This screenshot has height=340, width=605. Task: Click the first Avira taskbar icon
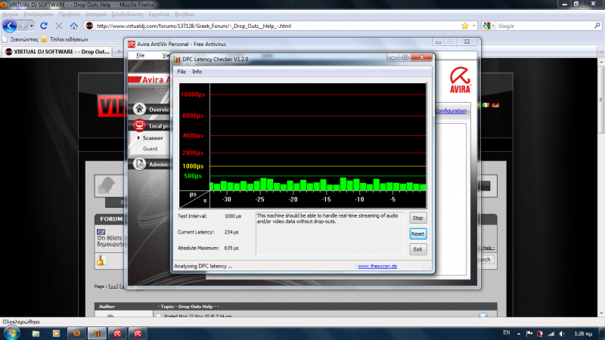click(117, 333)
